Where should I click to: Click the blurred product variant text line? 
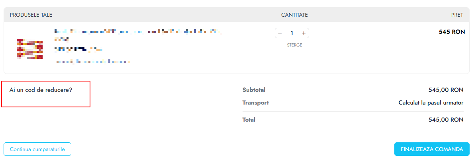click(78, 49)
